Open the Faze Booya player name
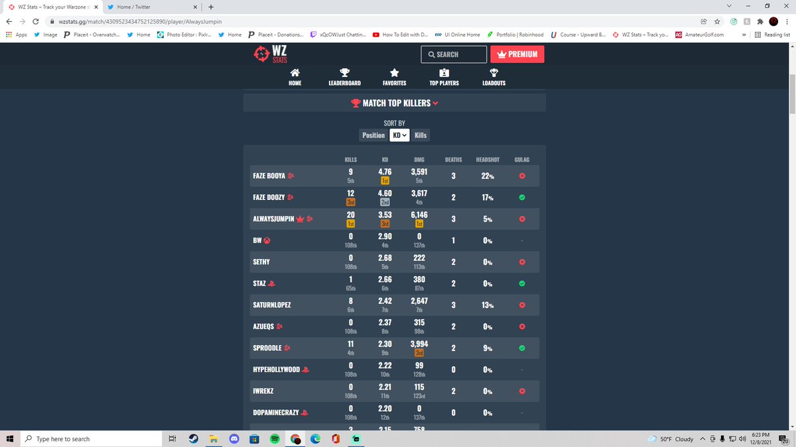The image size is (796, 447). click(x=269, y=176)
